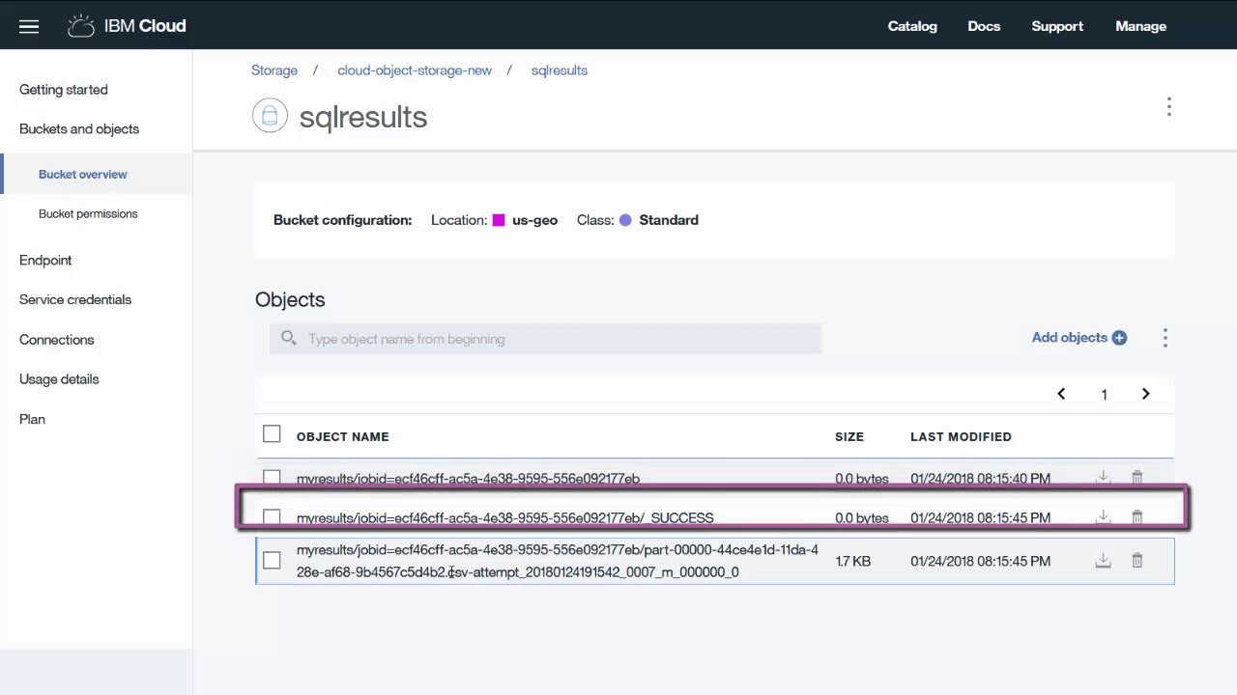Click the IBM Cloud logo
The image size is (1237, 695).
coord(128,26)
